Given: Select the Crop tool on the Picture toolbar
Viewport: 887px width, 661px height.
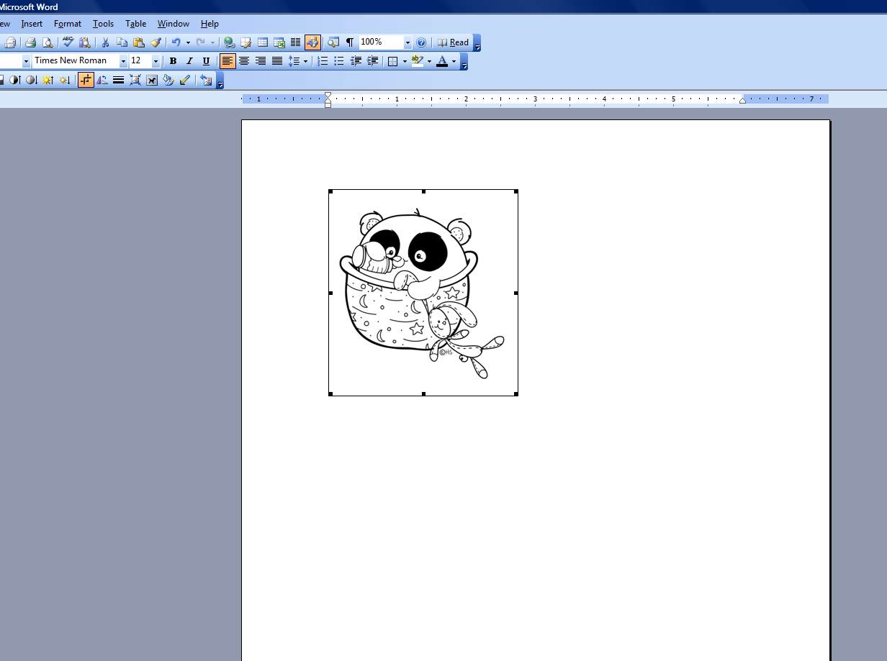Looking at the screenshot, I should pyautogui.click(x=86, y=80).
